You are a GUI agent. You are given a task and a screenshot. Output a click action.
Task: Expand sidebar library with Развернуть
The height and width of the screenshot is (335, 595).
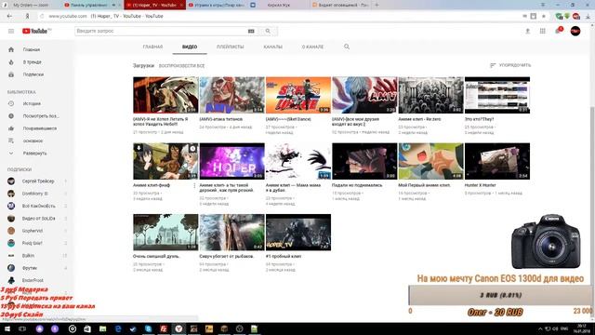[34, 154]
